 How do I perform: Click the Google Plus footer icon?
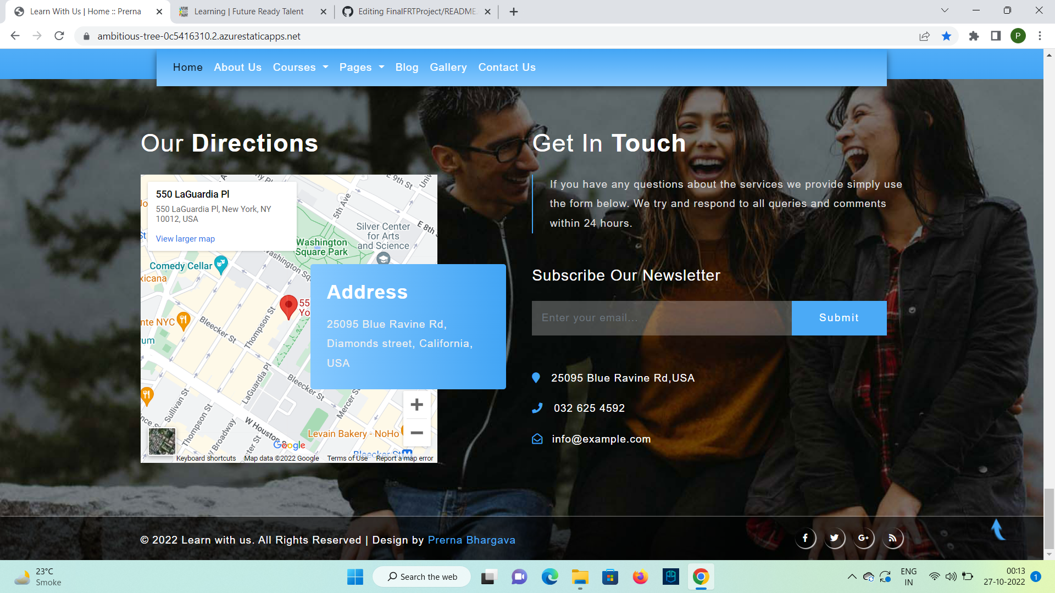(864, 538)
